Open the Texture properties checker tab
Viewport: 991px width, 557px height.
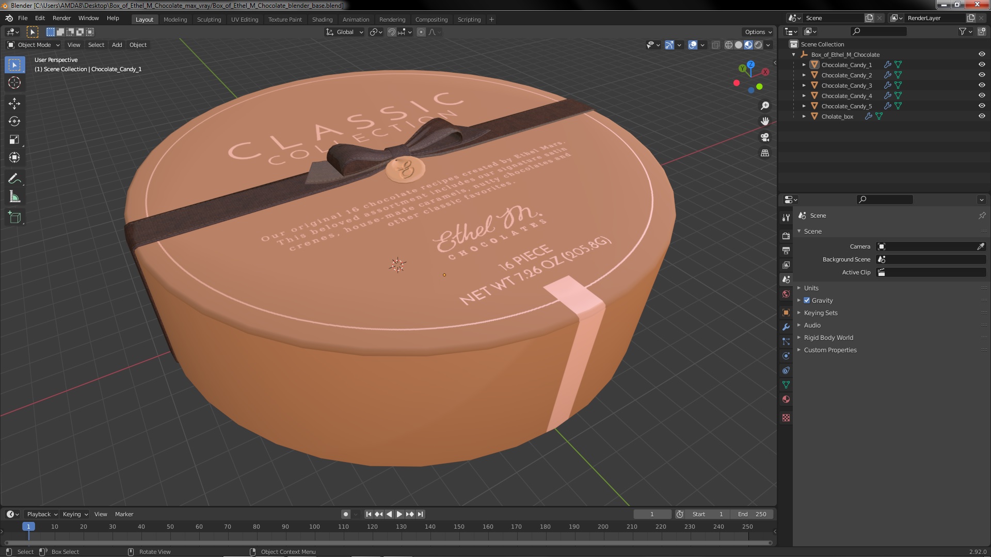(786, 418)
